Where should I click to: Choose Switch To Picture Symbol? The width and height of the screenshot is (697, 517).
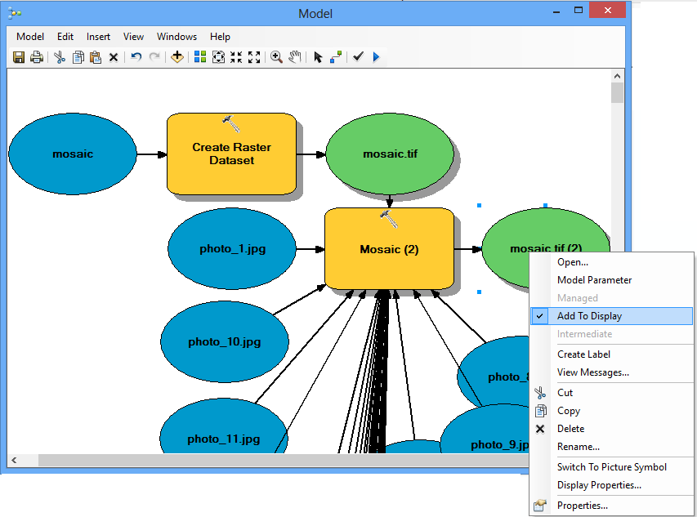pyautogui.click(x=611, y=467)
